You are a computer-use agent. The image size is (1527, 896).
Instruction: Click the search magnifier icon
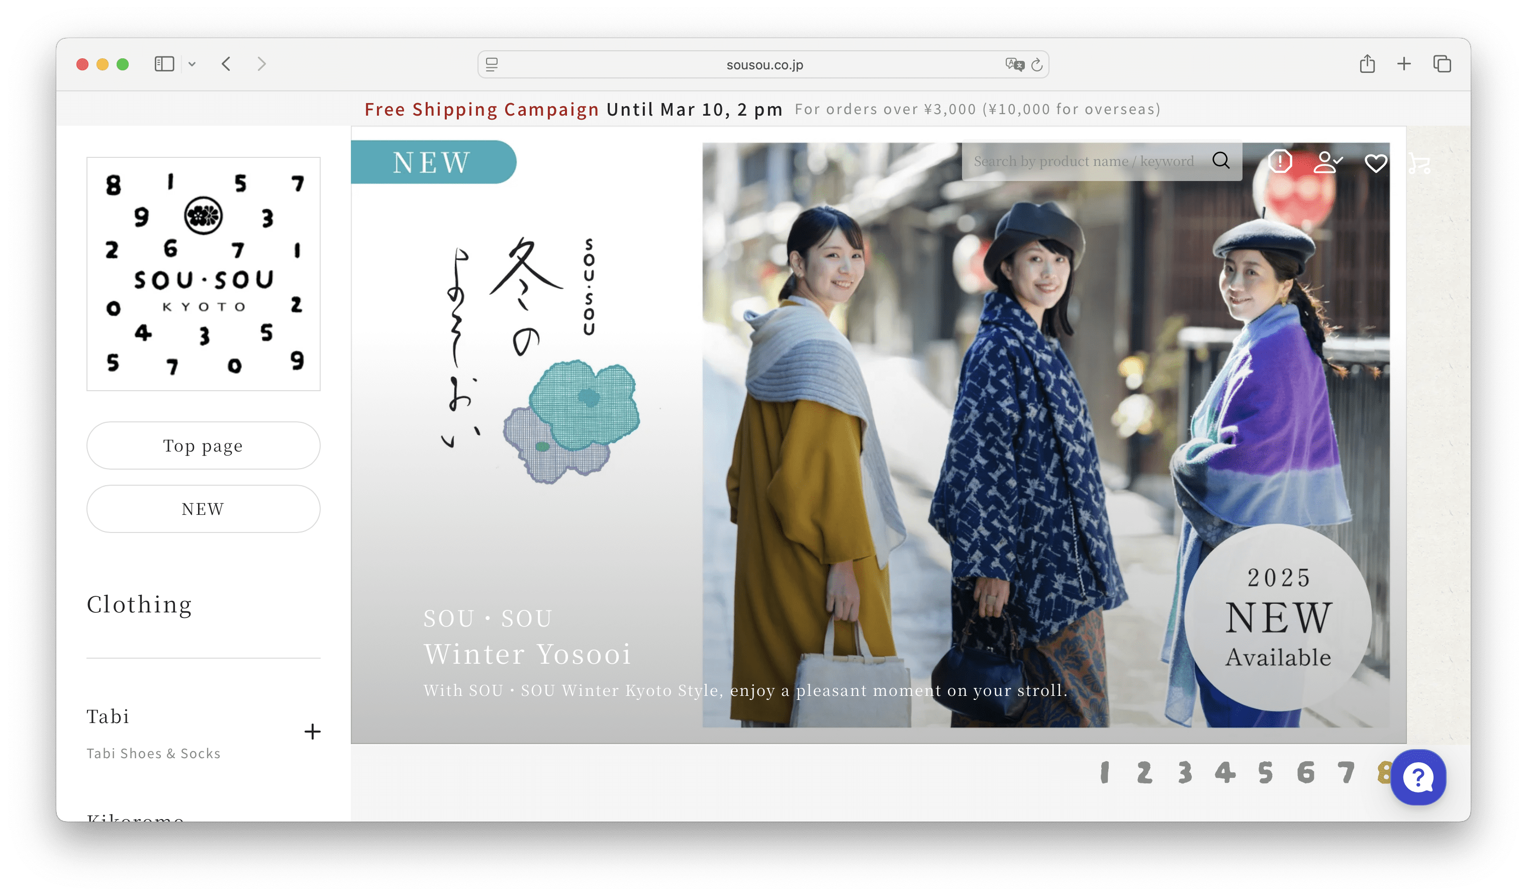[x=1220, y=161]
